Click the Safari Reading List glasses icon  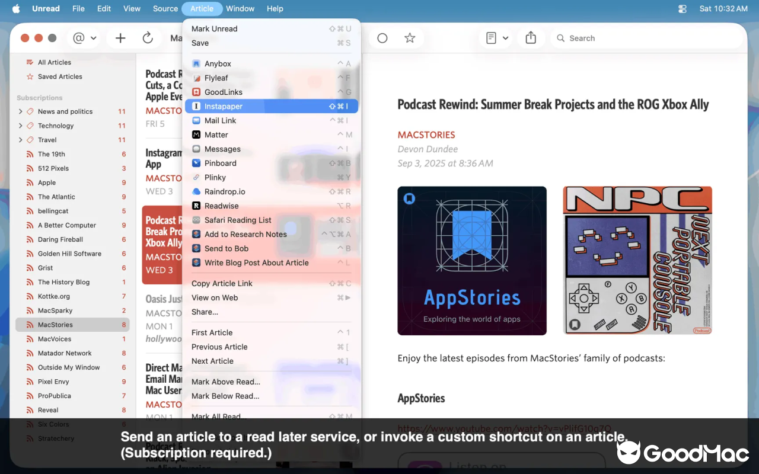point(196,220)
